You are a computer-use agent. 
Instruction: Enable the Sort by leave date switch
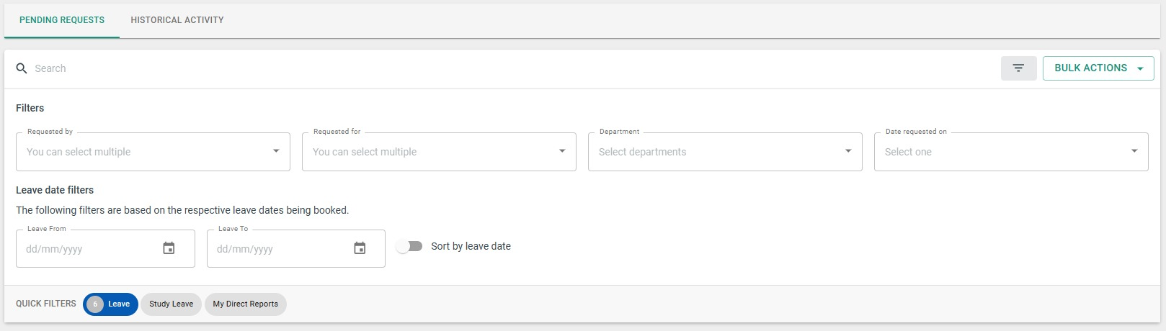[x=409, y=246]
